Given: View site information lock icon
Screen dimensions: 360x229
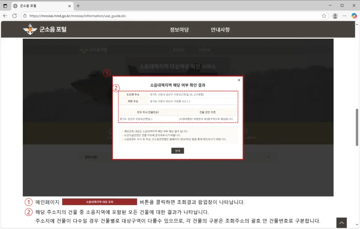Looking at the screenshot, I should [x=24, y=16].
